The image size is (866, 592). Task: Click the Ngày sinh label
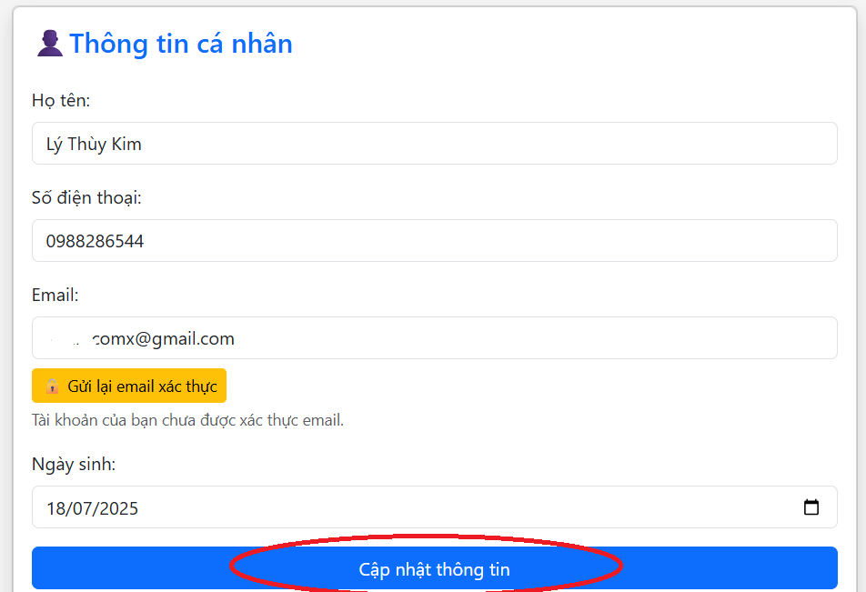[x=74, y=465]
